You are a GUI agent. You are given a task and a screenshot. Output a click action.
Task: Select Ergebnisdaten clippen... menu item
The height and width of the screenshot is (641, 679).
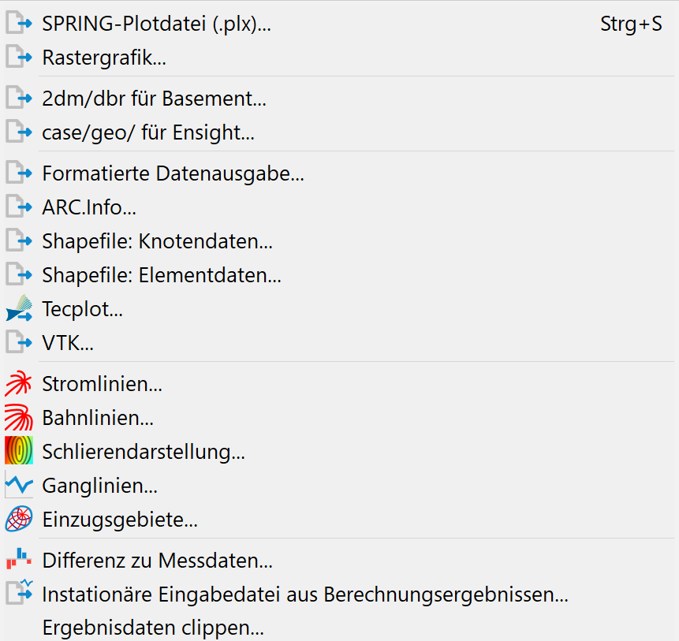(339, 627)
